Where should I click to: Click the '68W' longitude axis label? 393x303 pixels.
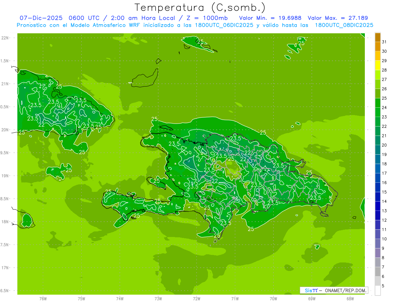coord(350,298)
